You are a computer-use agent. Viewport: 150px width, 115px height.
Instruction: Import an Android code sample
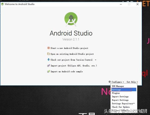[67, 72]
